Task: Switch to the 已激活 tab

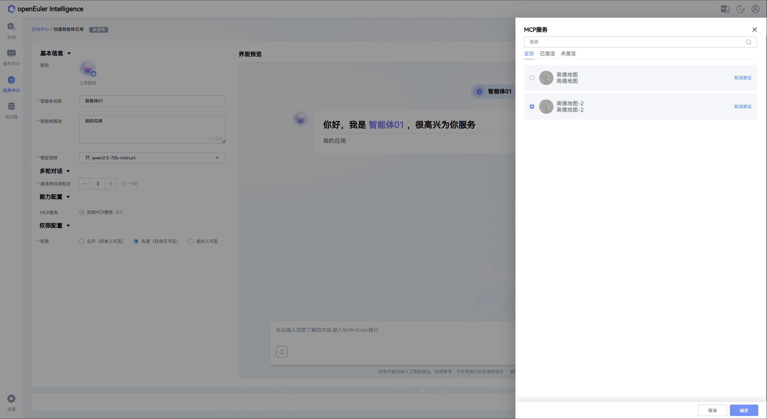Action: pos(547,53)
